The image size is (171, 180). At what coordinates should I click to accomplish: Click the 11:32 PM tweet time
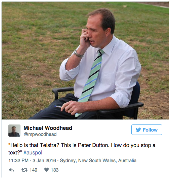[18, 160]
